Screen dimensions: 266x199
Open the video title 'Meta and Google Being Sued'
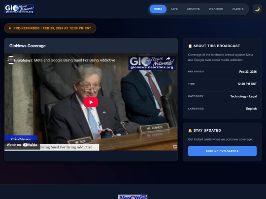[66, 60]
